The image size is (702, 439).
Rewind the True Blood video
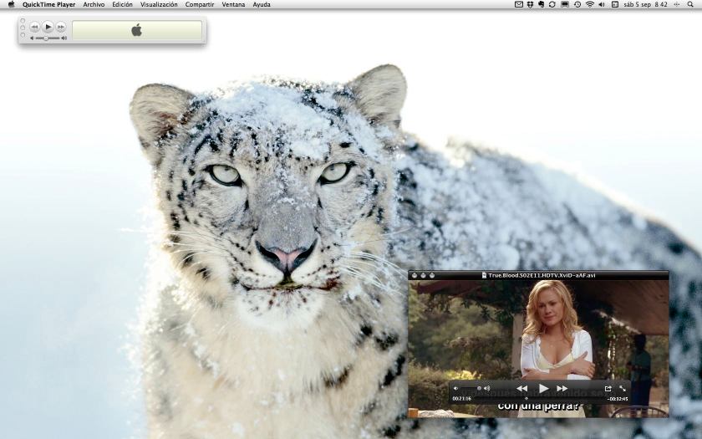point(521,388)
